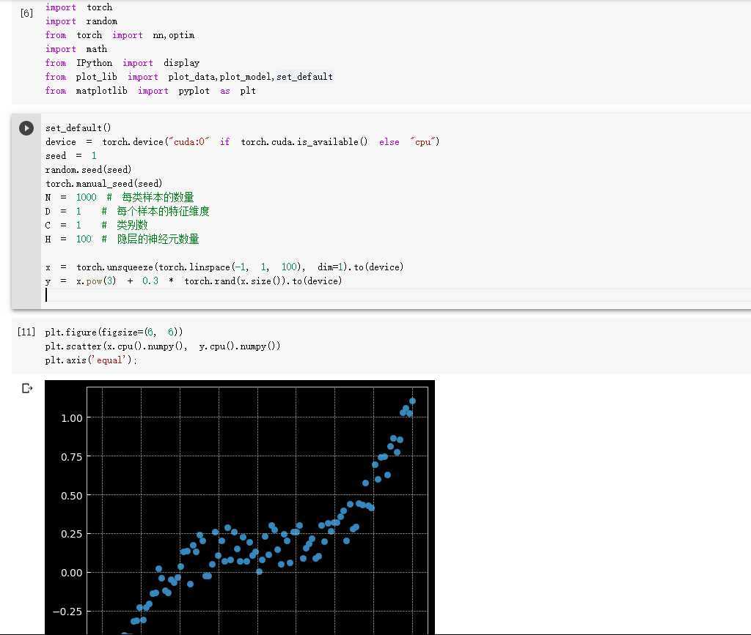This screenshot has height=635, width=751.
Task: Click the 1.00 y-axis tick label
Action: pyautogui.click(x=71, y=418)
